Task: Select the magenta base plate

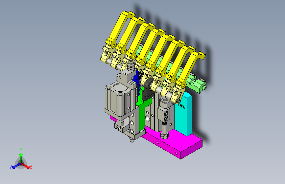Action: point(174,143)
